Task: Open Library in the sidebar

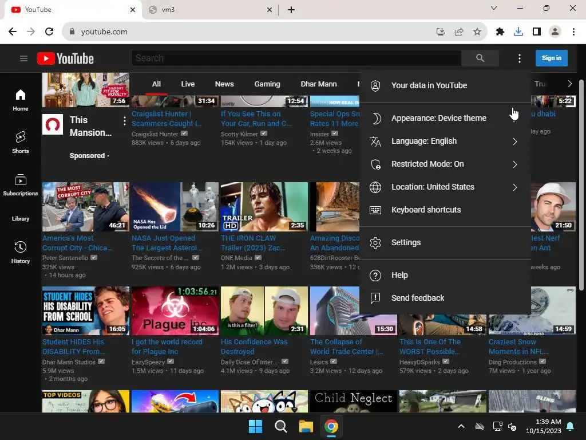Action: point(21,218)
